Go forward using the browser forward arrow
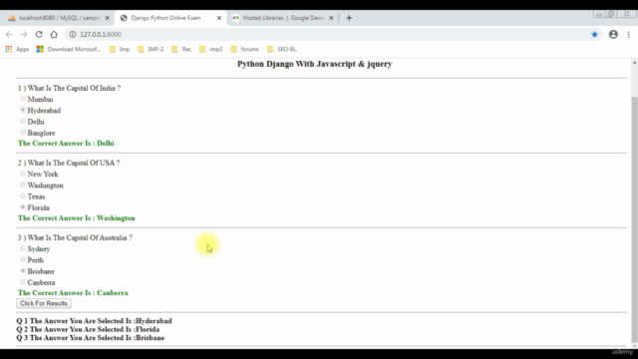Screen dimensions: 638x359 click(x=24, y=35)
